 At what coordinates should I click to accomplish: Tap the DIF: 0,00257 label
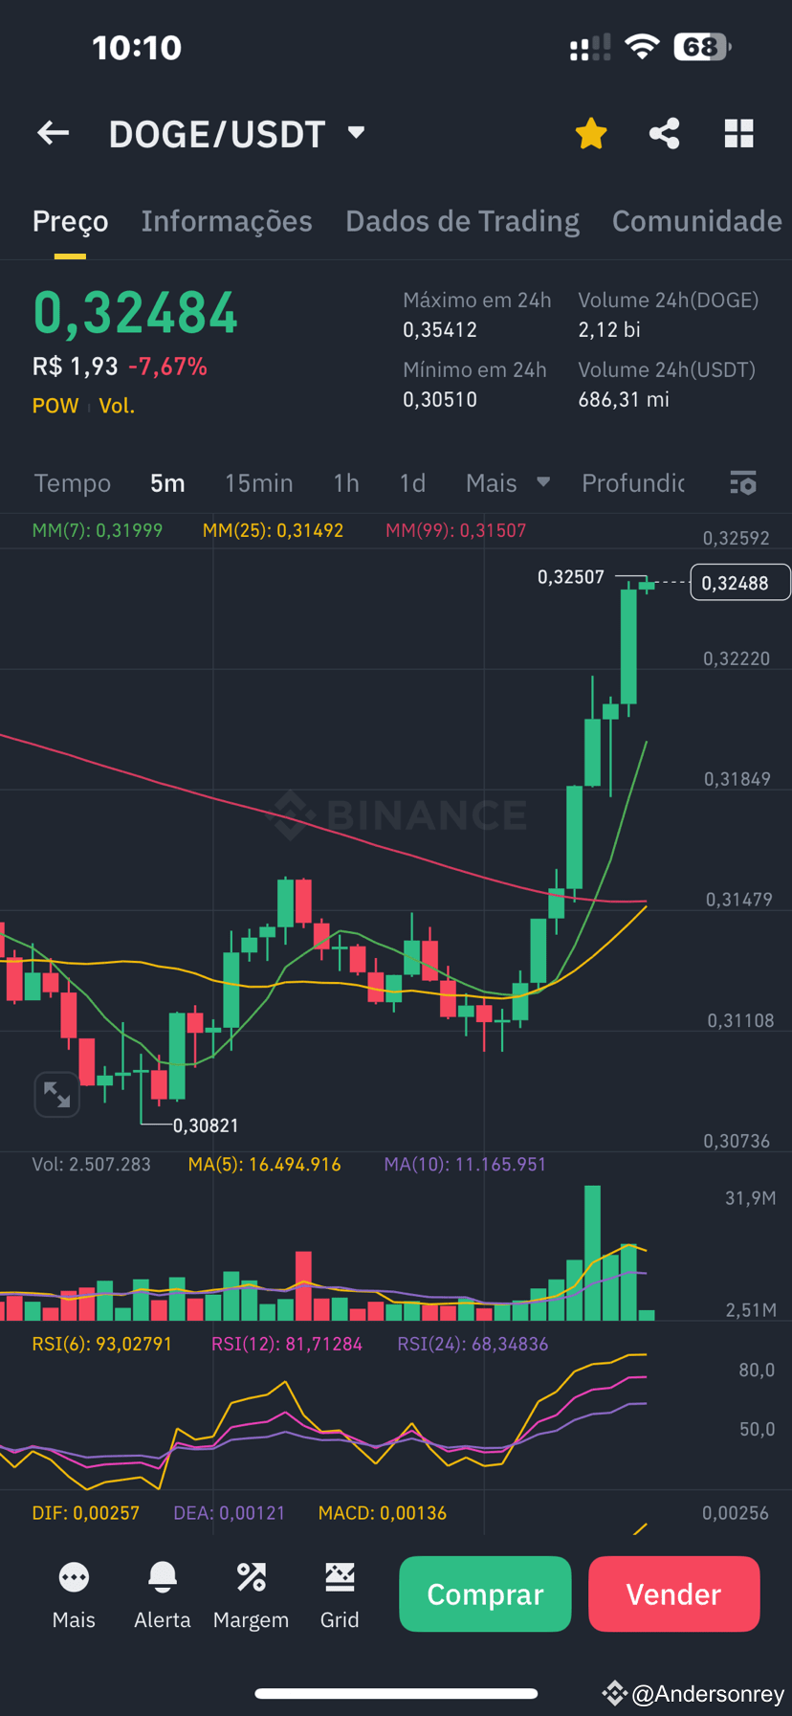[85, 1513]
